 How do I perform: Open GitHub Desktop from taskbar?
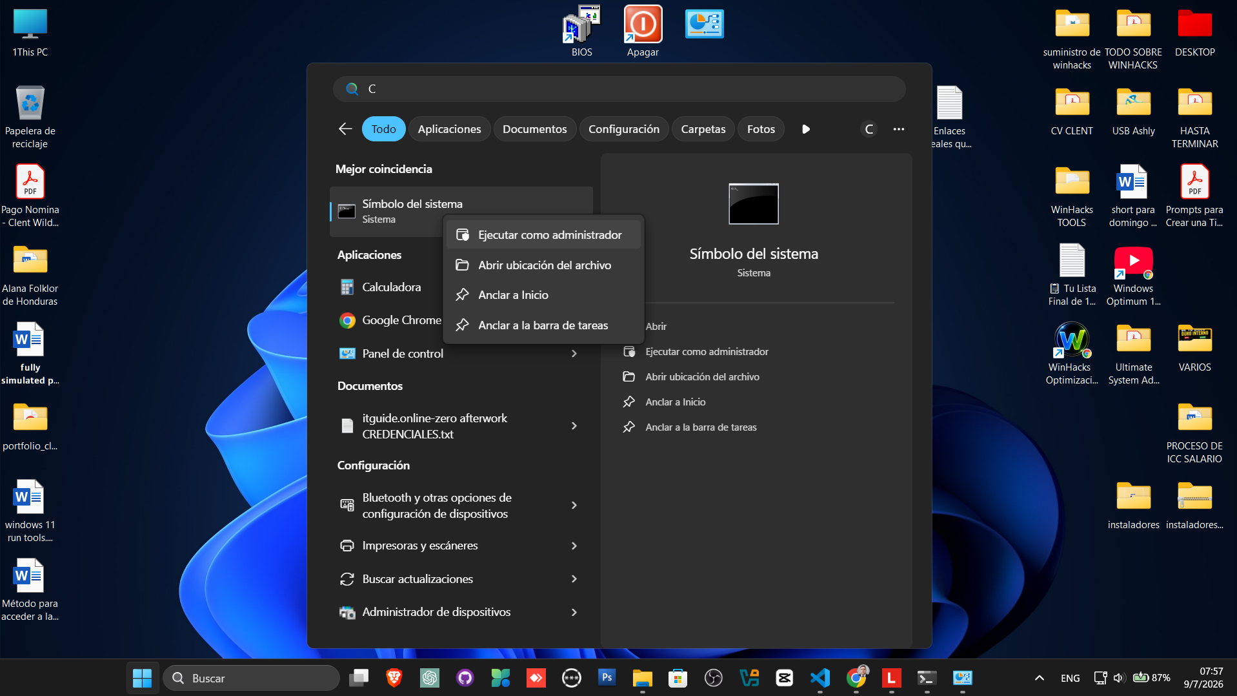[x=465, y=678]
